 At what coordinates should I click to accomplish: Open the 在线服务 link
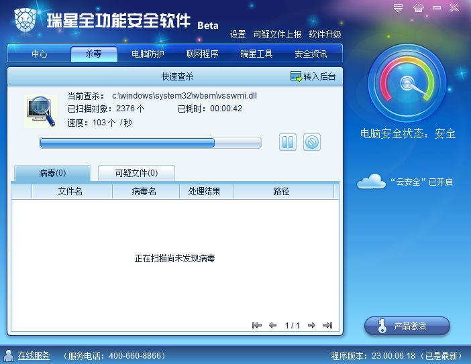(34, 356)
